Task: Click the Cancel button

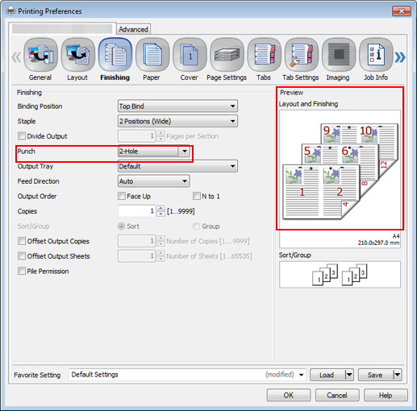Action: (x=337, y=395)
